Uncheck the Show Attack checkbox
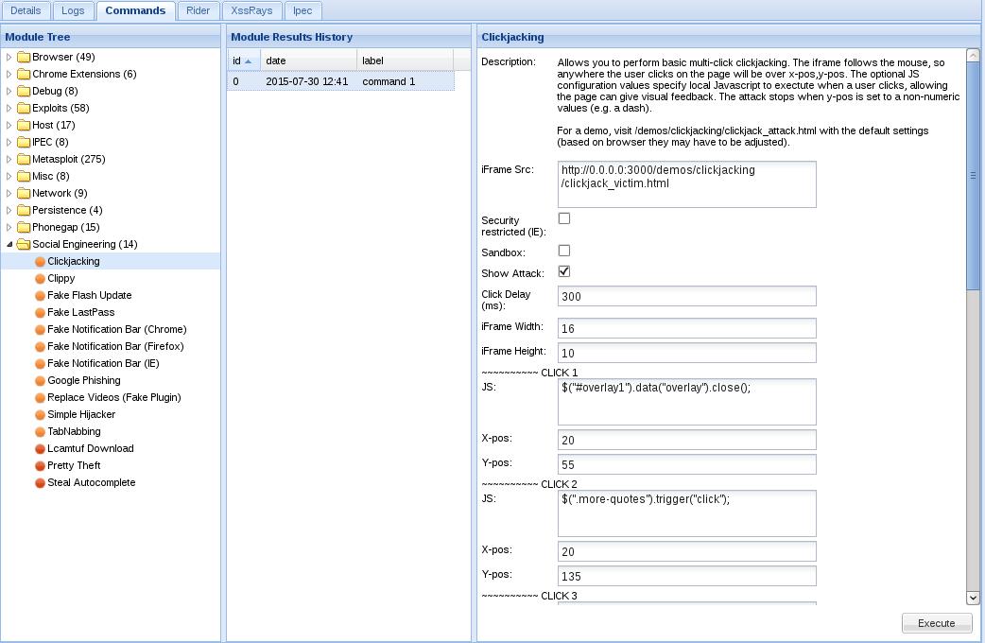 click(564, 271)
